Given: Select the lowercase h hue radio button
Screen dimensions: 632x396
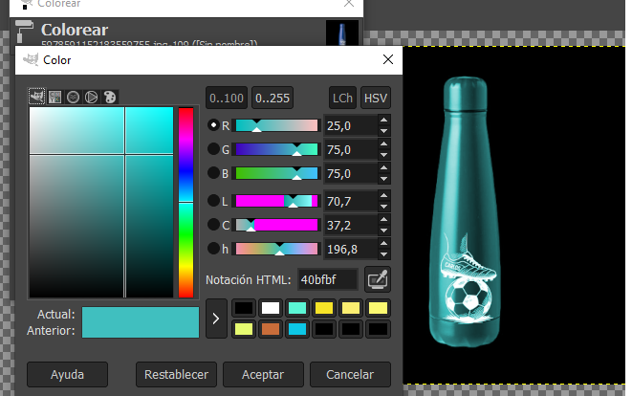Looking at the screenshot, I should point(214,249).
